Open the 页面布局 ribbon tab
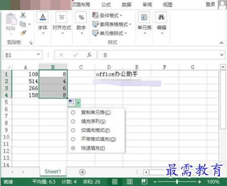 [81, 5]
